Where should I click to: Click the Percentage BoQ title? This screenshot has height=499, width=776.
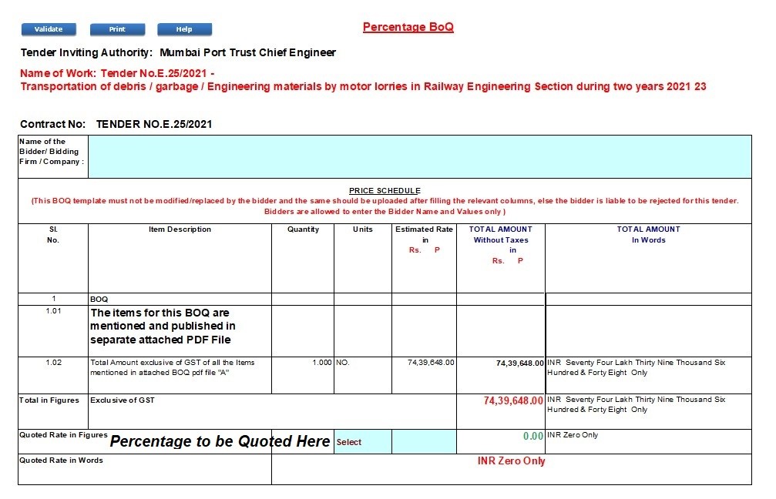[408, 28]
